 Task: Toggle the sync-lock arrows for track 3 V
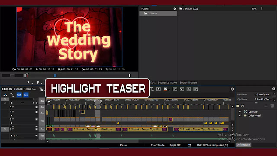coord(42,120)
